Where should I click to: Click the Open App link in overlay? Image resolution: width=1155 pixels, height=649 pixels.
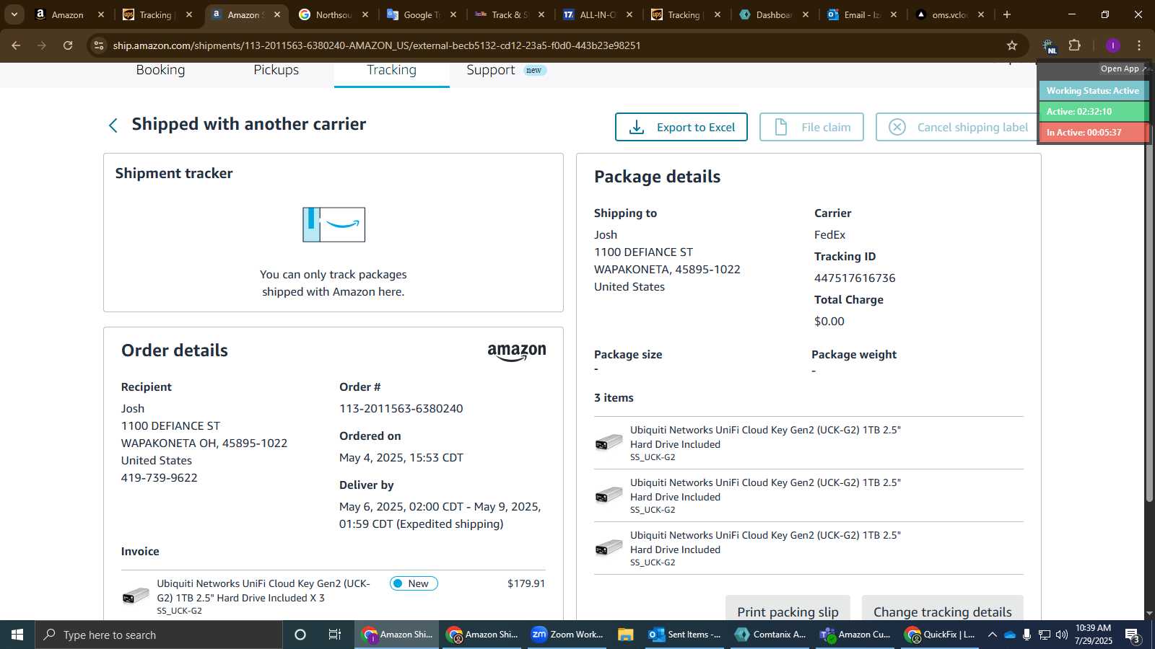pos(1123,69)
